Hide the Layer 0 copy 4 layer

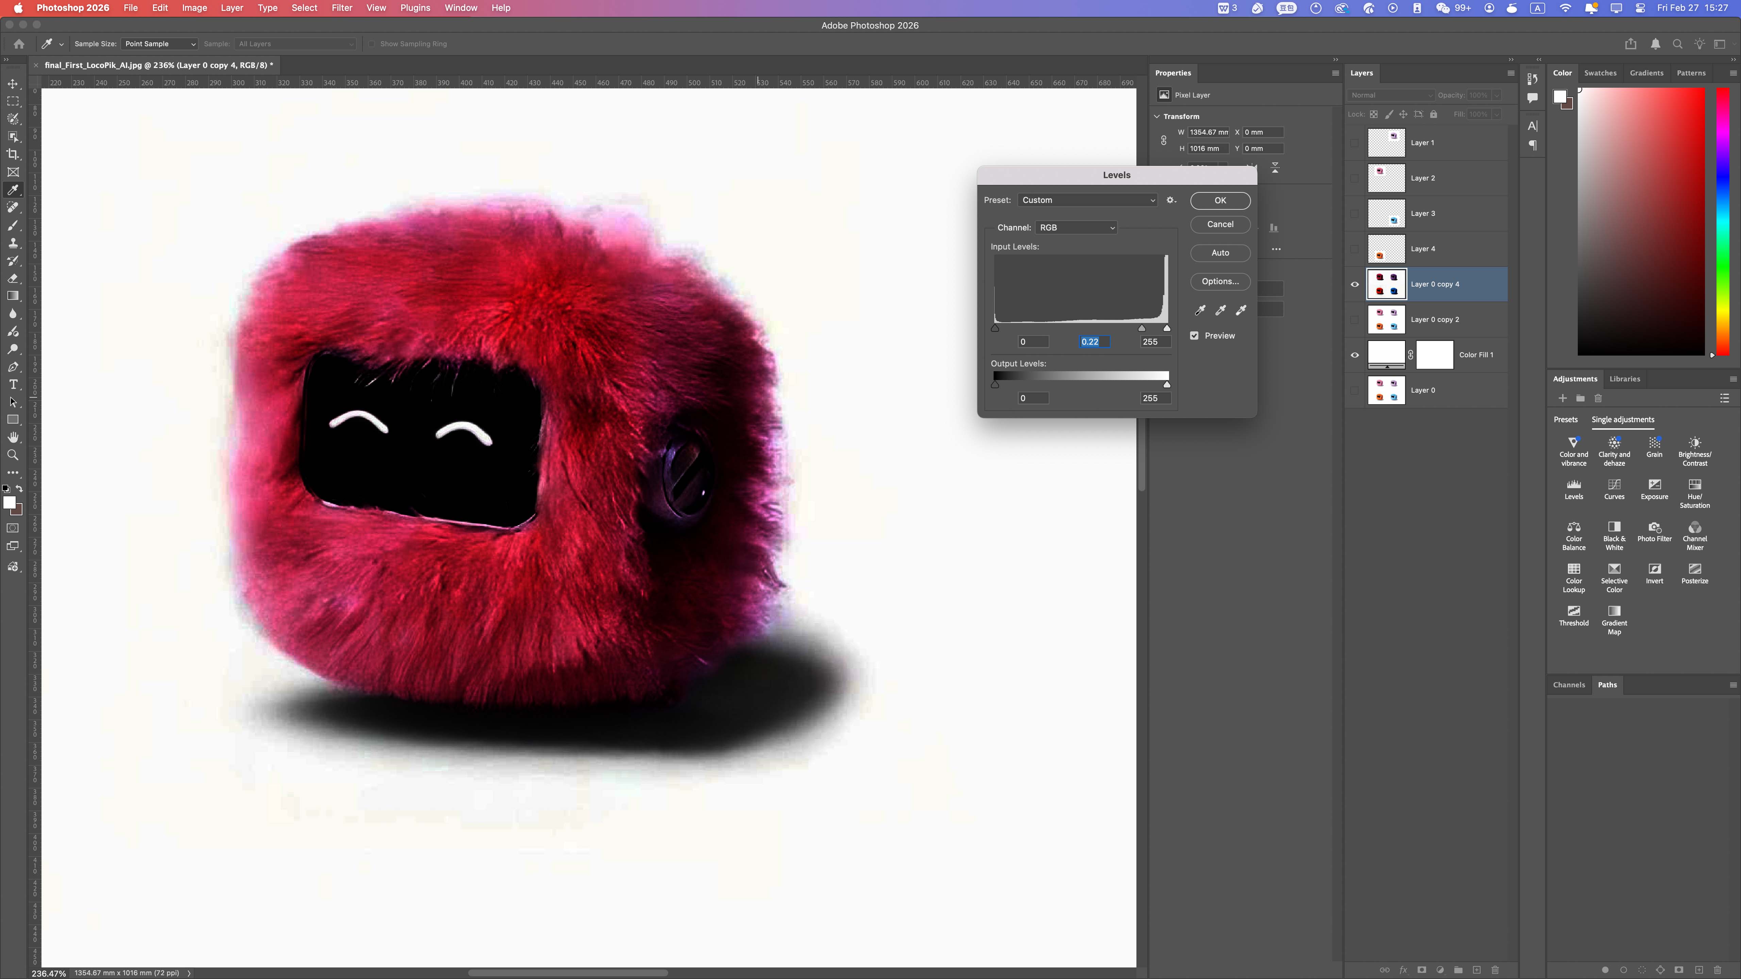click(x=1355, y=284)
